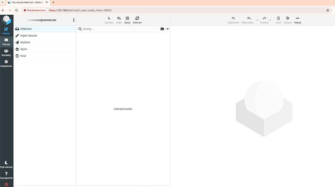This screenshot has height=187, width=335.
Task: Open the Poczta mail section
Action: click(6, 41)
